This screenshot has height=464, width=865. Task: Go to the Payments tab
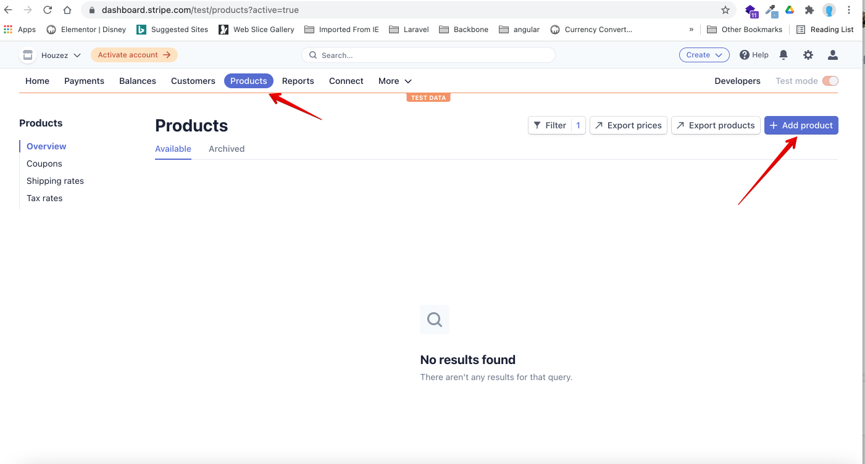(x=84, y=81)
